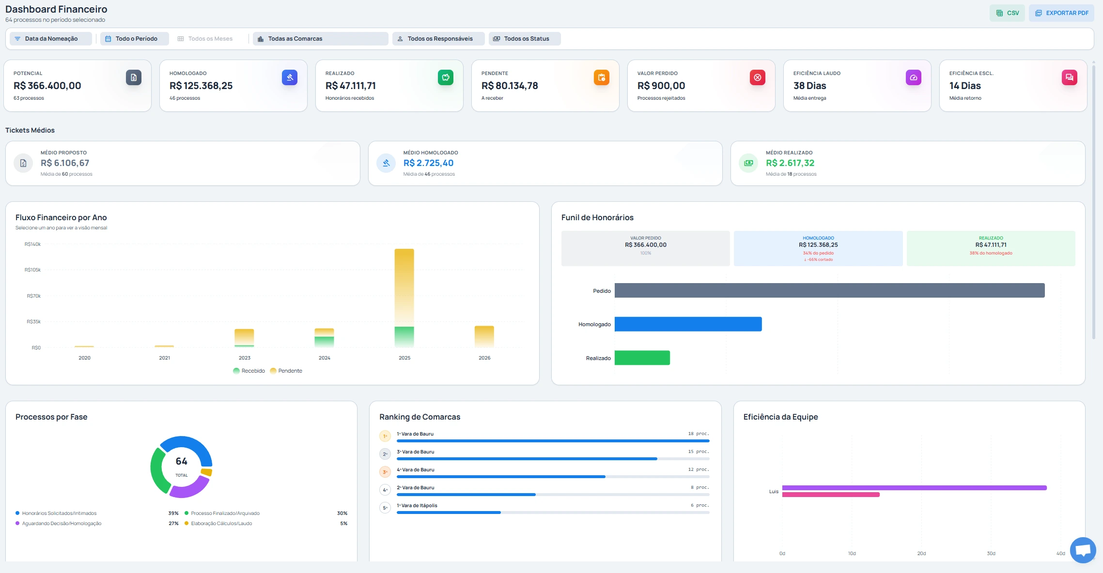Image resolution: width=1103 pixels, height=573 pixels.
Task: Click the Valor Pedido funnel box
Action: pos(646,248)
